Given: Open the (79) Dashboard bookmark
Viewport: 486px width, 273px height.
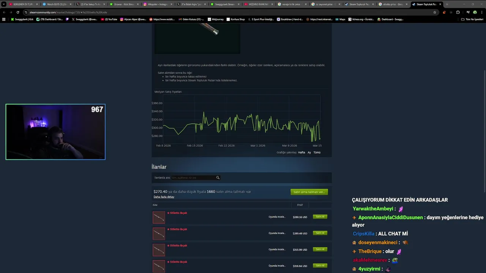Looking at the screenshot, I should [x=49, y=19].
